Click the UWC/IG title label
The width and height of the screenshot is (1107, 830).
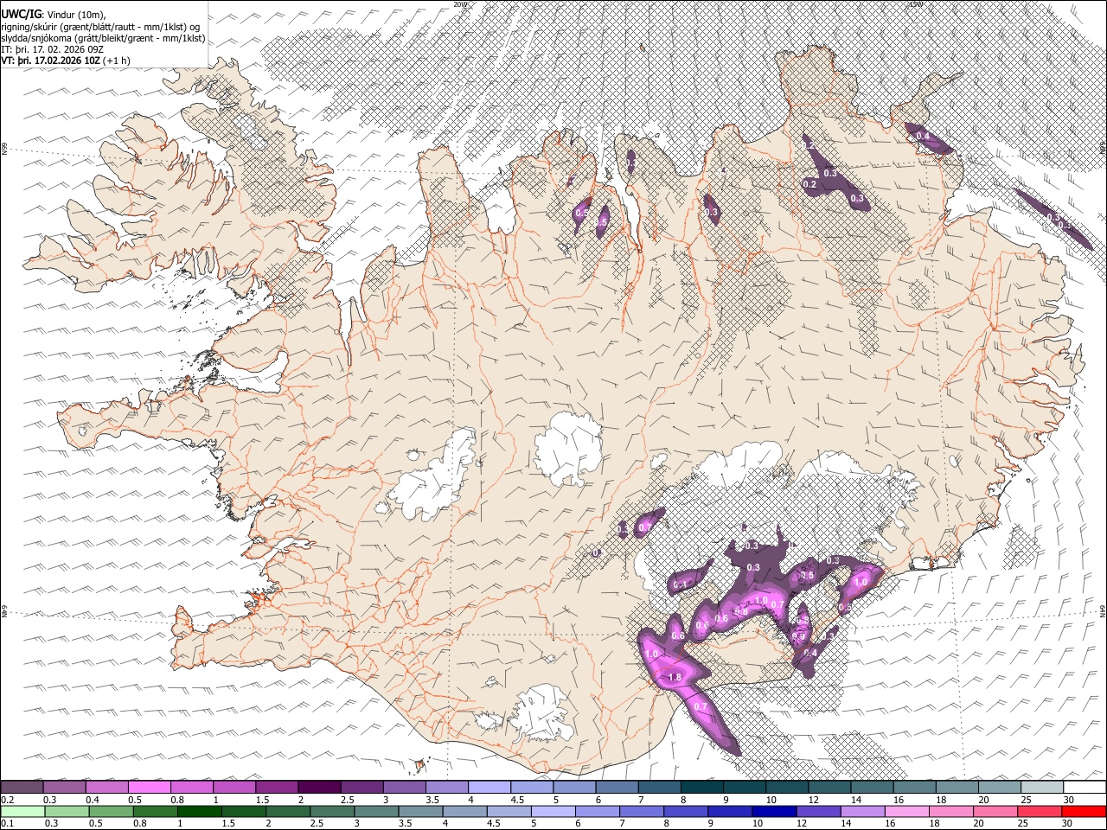click(22, 14)
